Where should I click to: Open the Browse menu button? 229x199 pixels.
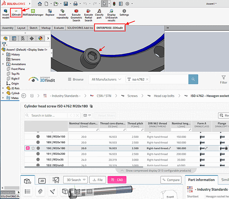pos(76,79)
